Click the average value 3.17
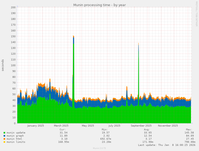199x151 pixels. [x=148, y=139]
